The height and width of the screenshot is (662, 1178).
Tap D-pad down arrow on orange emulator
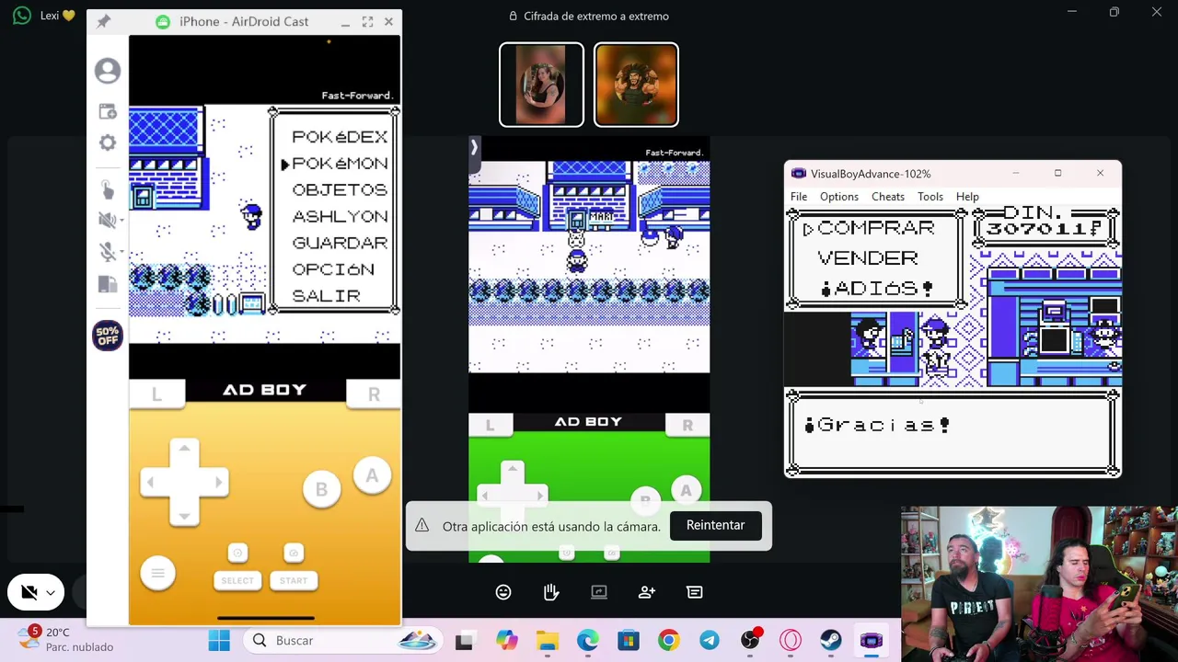point(184,515)
